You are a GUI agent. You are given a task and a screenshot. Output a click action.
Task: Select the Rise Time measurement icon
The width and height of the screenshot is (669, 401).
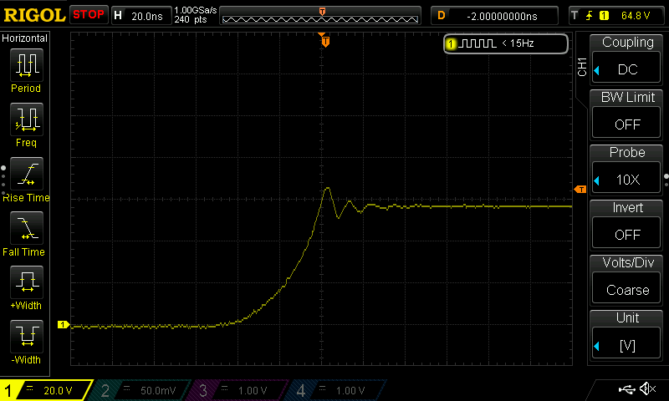(27, 174)
